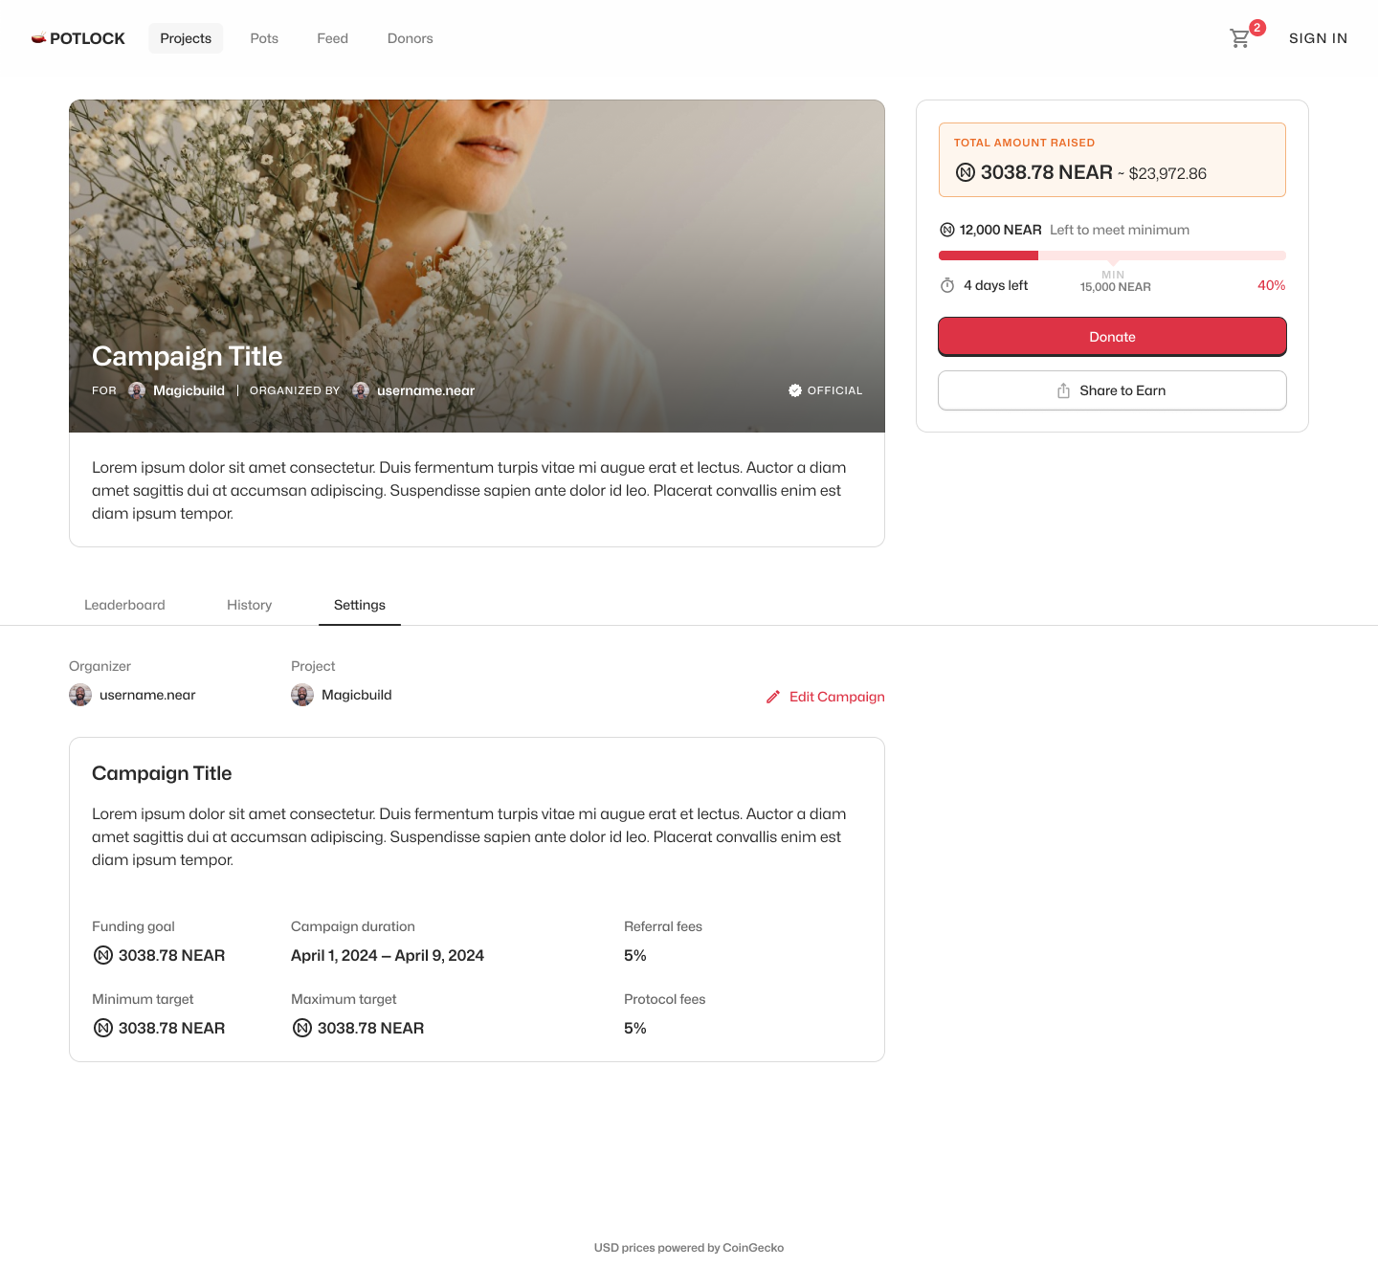Image resolution: width=1378 pixels, height=1267 pixels.
Task: Click the pencil icon beside Edit Campaign
Action: point(773,697)
